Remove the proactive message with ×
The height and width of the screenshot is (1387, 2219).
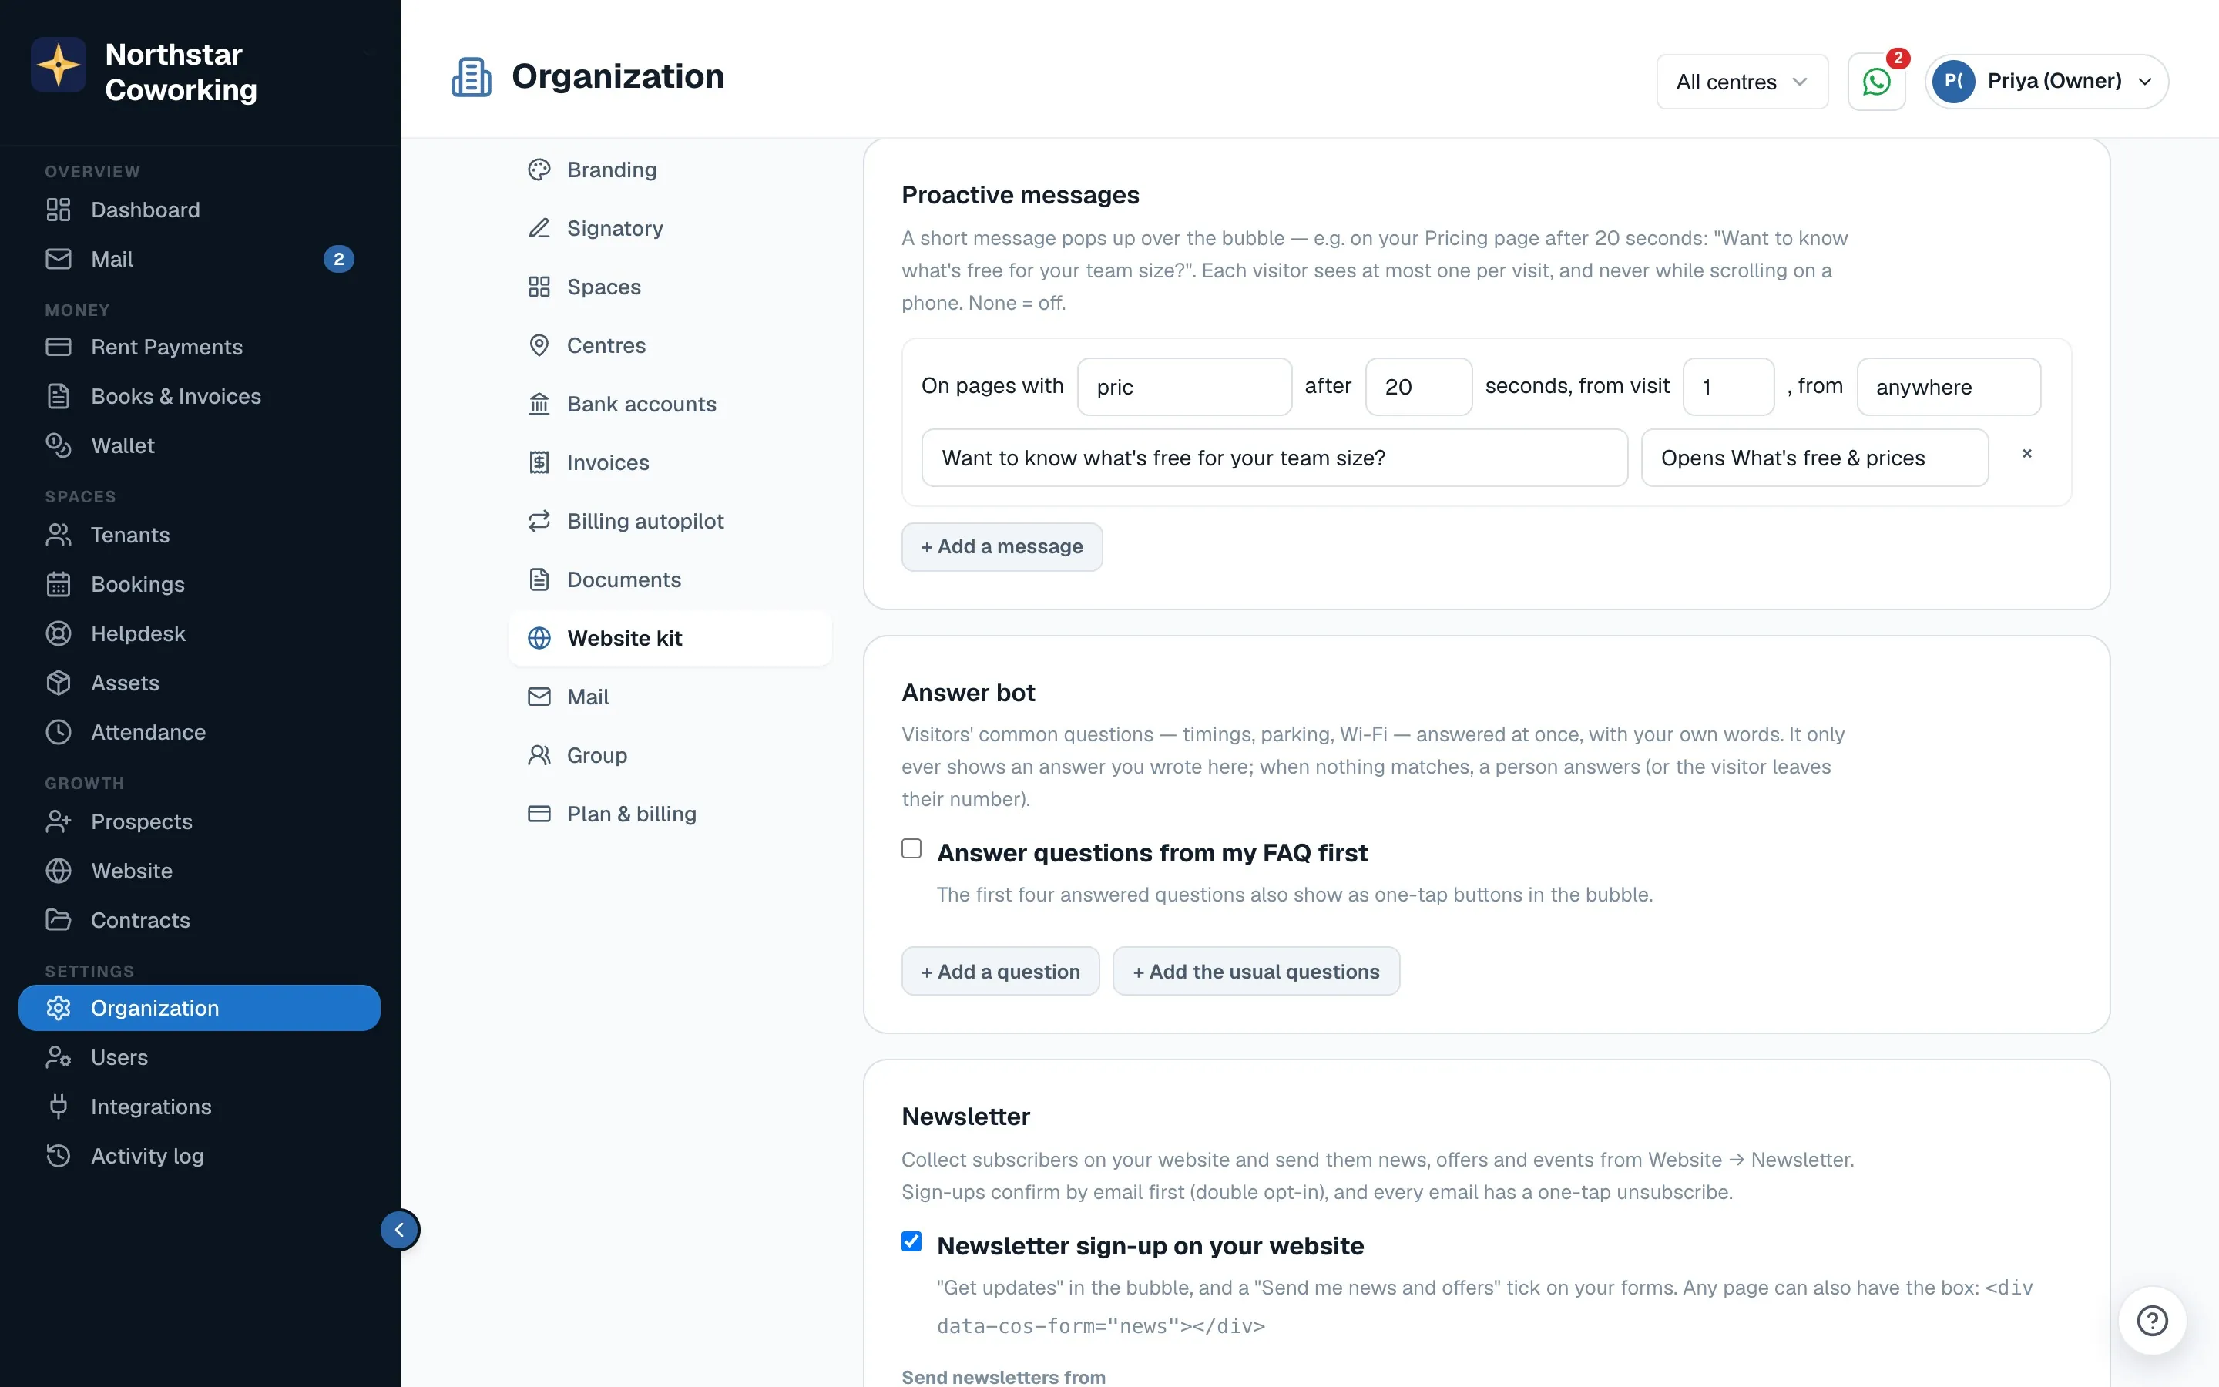tap(2027, 454)
